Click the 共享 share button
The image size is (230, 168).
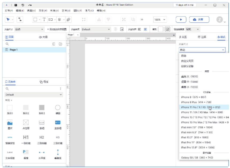(199, 19)
